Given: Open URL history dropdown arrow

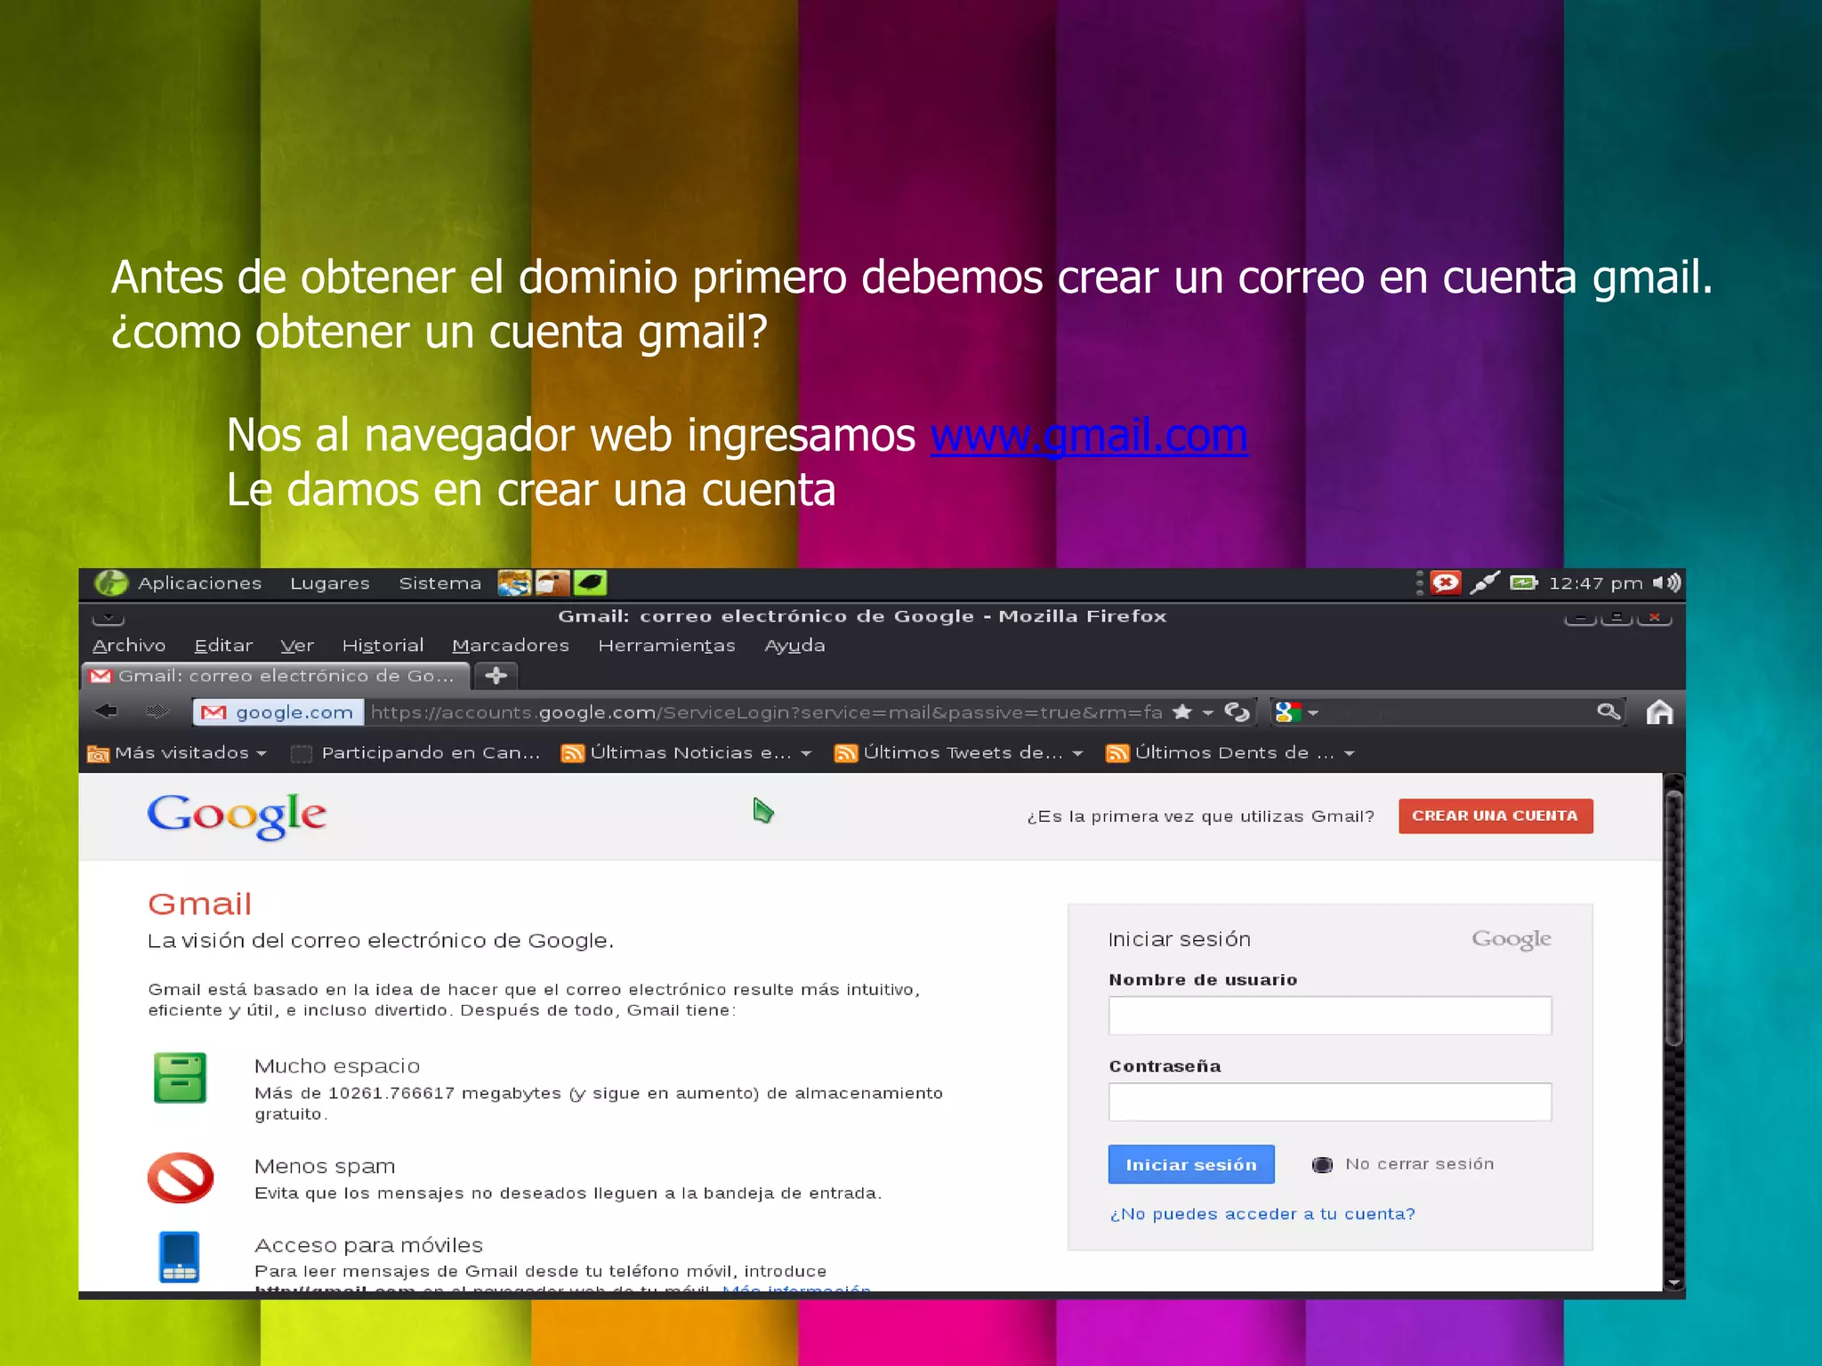Looking at the screenshot, I should (x=1207, y=713).
